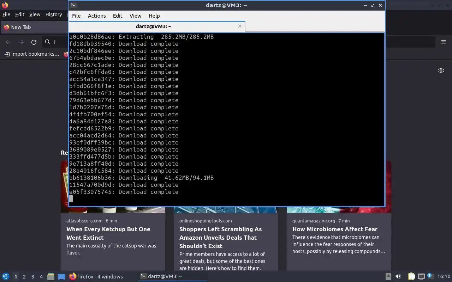Open Firefox Edit menu

pos(20,14)
